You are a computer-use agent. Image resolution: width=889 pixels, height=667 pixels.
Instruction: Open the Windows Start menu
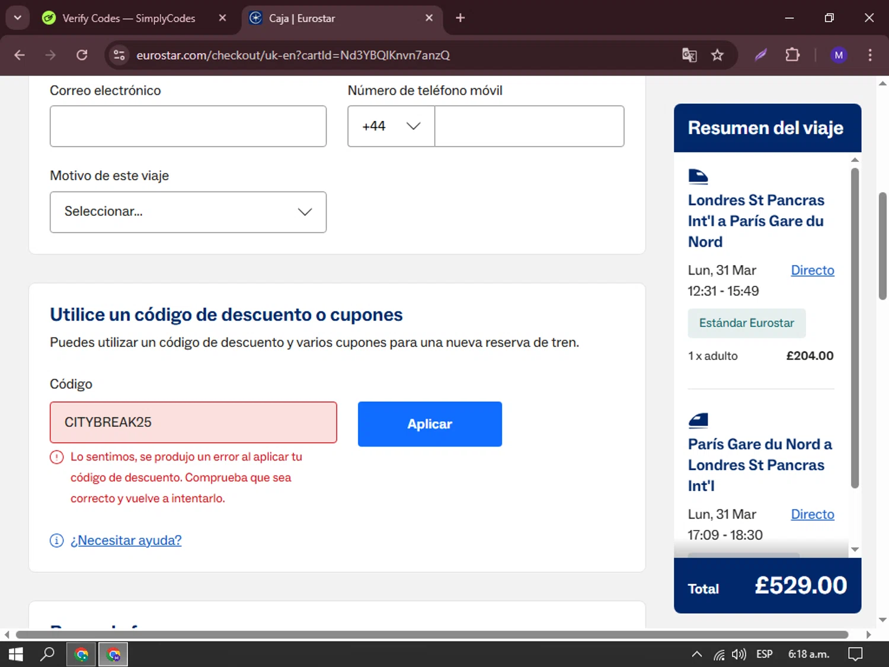click(16, 655)
